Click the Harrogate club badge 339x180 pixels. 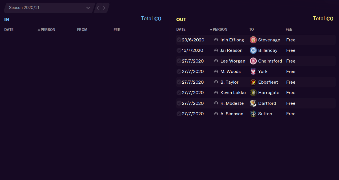[253, 93]
